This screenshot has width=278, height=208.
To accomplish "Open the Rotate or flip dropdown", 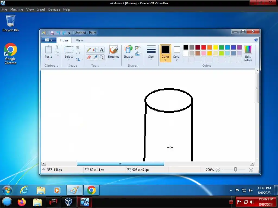I will (x=79, y=59).
